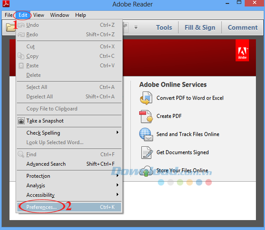The height and width of the screenshot is (230, 265).
Task: Minimize the Adobe Reader window
Action: pos(227,3)
